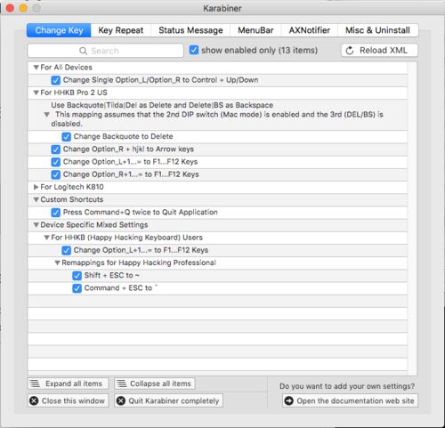
Task: Disable Change Option_R+1...= to F1...F12 Keys
Action: click(x=55, y=174)
